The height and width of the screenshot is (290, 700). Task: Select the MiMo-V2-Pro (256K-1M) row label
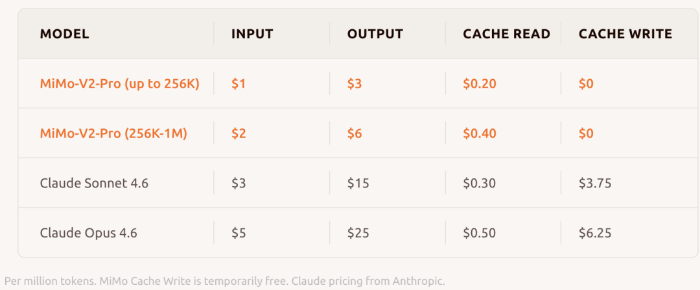113,134
